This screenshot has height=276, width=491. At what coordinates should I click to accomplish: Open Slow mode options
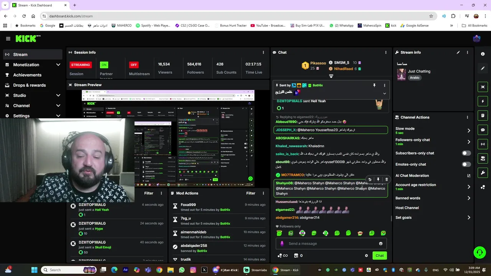(x=469, y=131)
